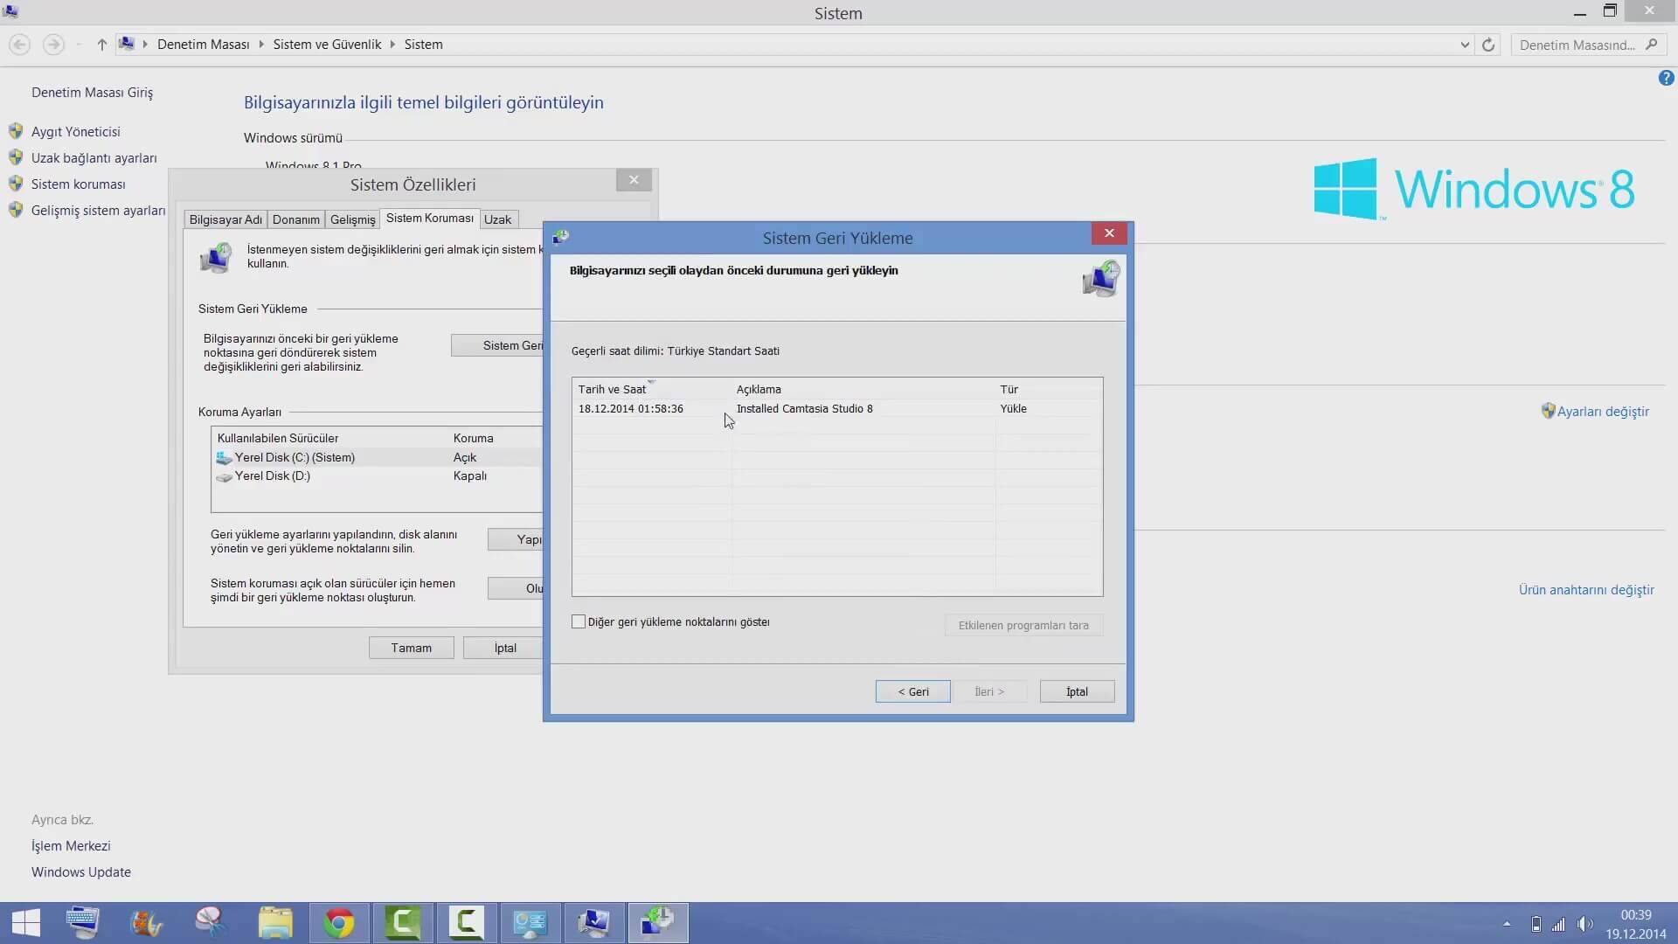Screen dimensions: 1678x944
Task: Enable 'Diğer geri yükleme noktalarını göster' checkbox
Action: pyautogui.click(x=579, y=621)
